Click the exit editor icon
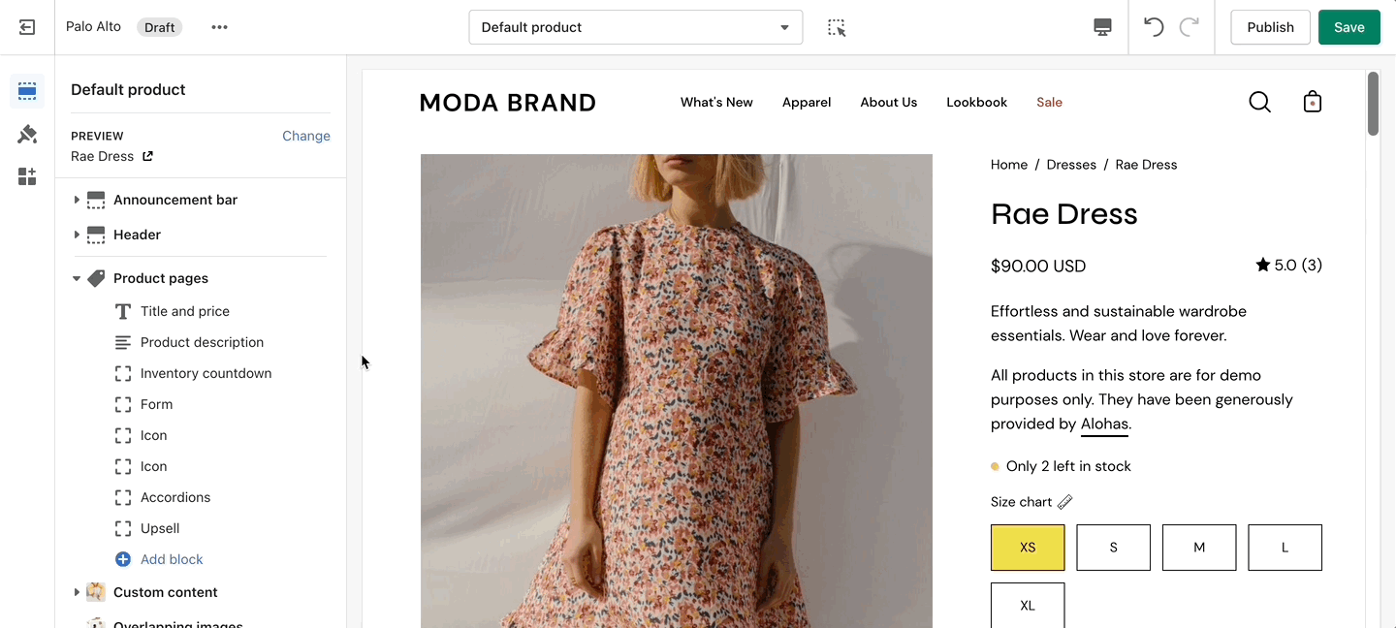The width and height of the screenshot is (1396, 628). pos(27,27)
